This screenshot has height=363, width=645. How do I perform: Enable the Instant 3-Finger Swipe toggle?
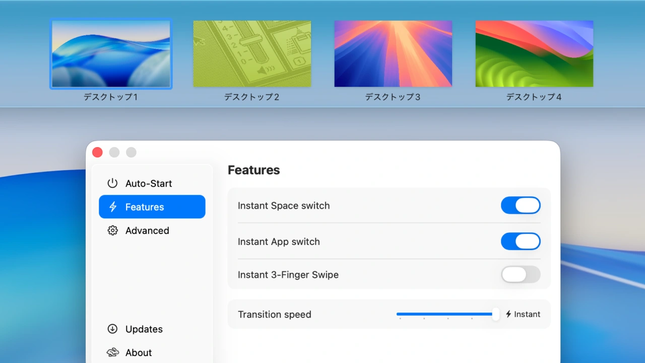pyautogui.click(x=521, y=275)
